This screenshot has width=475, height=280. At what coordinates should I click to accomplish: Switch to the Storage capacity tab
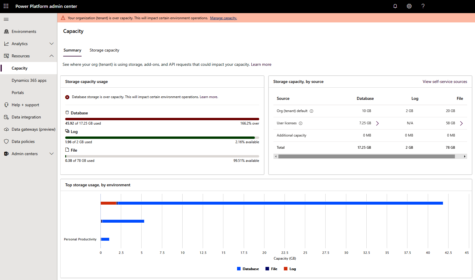(104, 50)
